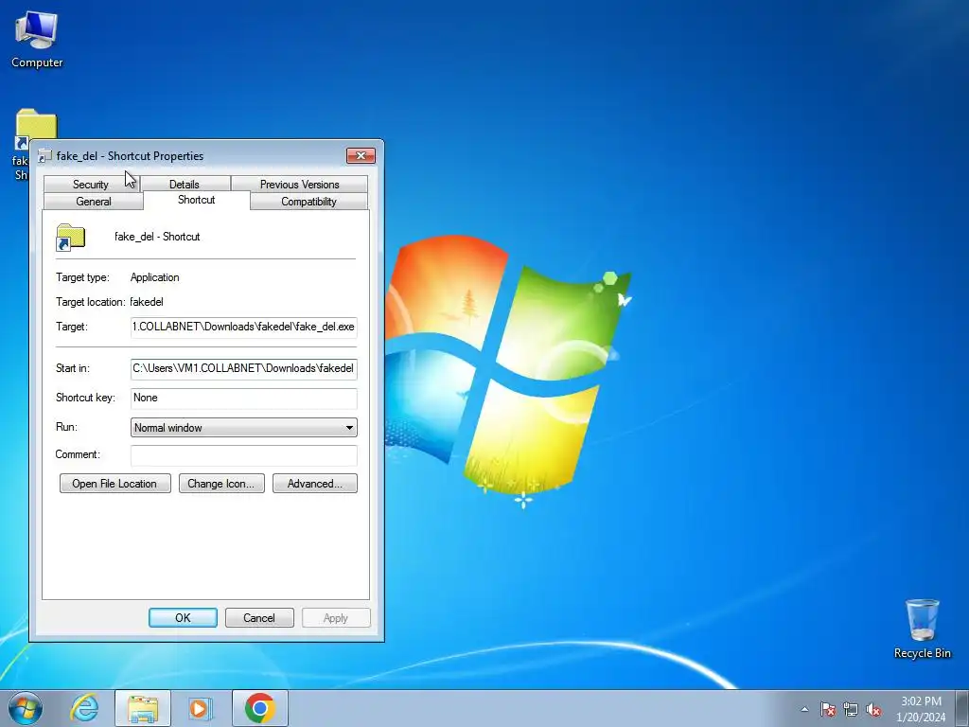Click the muted volume speaker icon

coord(873,709)
